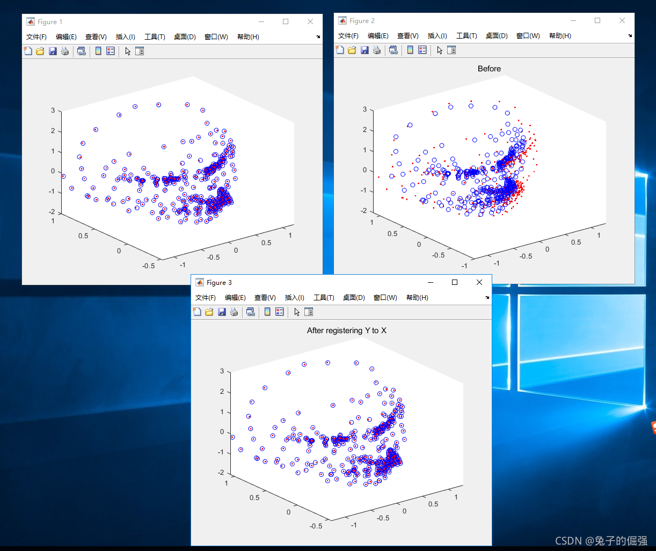Click 'Figure 1' window title text

(50, 22)
